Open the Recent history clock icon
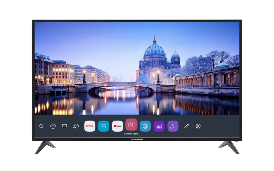 (76, 126)
